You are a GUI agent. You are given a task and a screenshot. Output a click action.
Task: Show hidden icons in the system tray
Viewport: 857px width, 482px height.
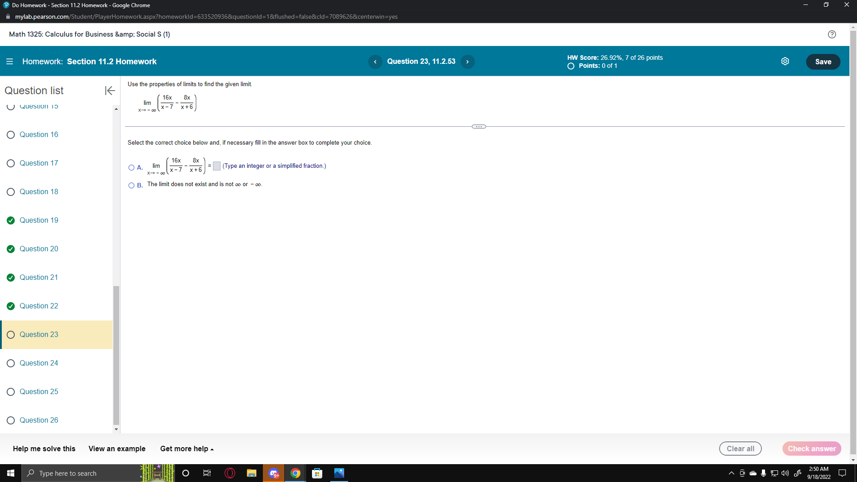click(x=731, y=473)
